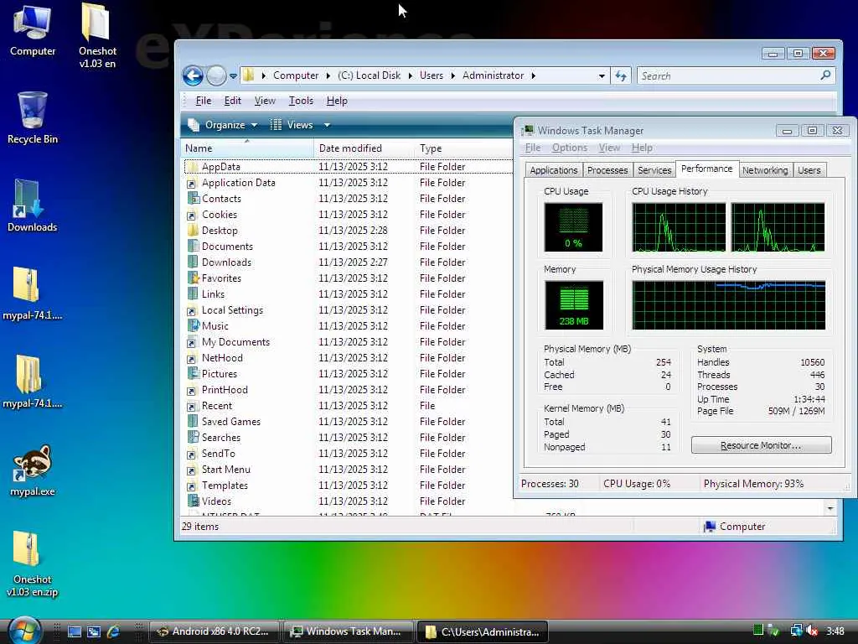Switch to the Processes tab
Viewport: 858px width, 644px height.
tap(607, 170)
